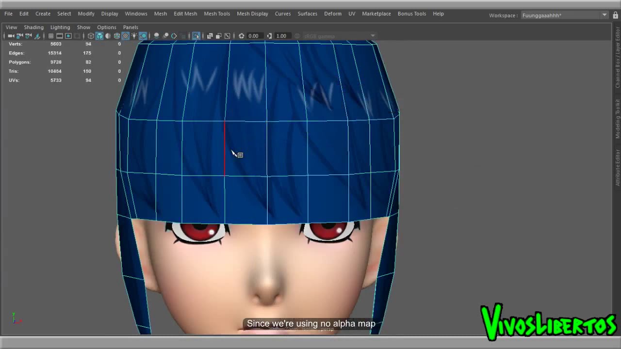Toggle X-ray joints icon

[227, 36]
